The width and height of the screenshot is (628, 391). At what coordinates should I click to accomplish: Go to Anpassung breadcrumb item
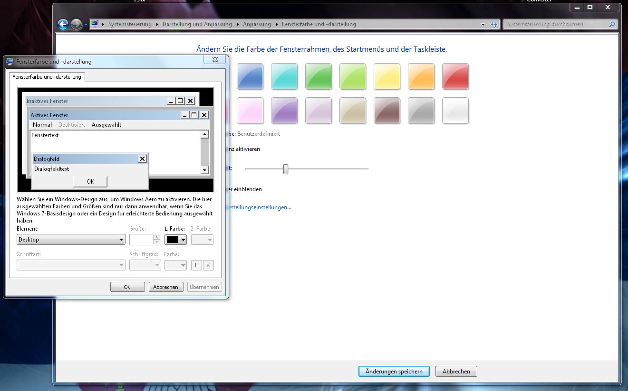(x=257, y=24)
